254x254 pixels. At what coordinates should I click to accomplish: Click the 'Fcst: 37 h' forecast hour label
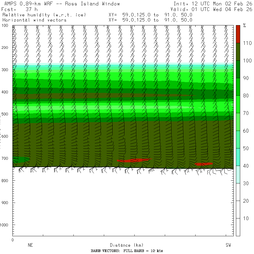coord(19,9)
